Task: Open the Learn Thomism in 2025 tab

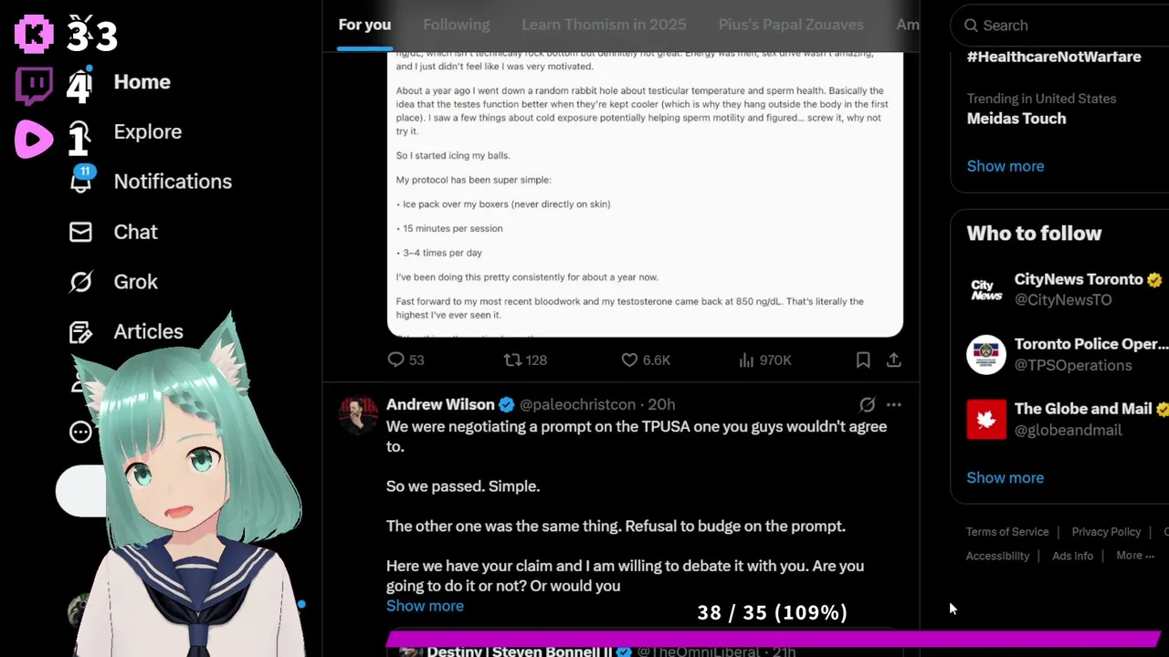Action: pos(604,25)
